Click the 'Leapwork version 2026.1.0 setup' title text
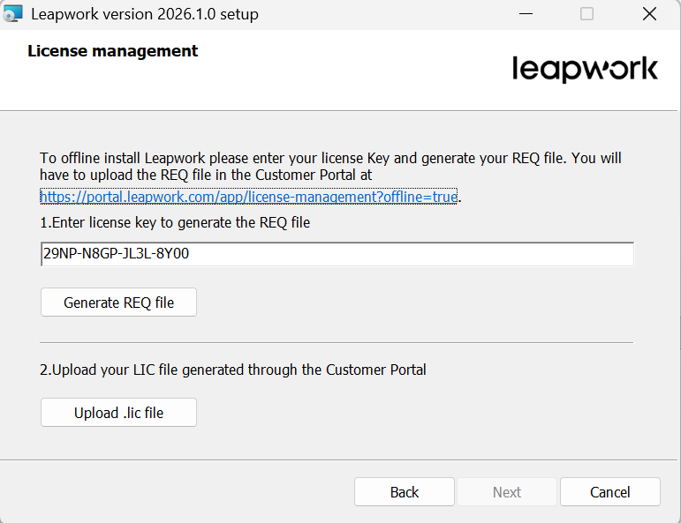The image size is (681, 523). 145,14
